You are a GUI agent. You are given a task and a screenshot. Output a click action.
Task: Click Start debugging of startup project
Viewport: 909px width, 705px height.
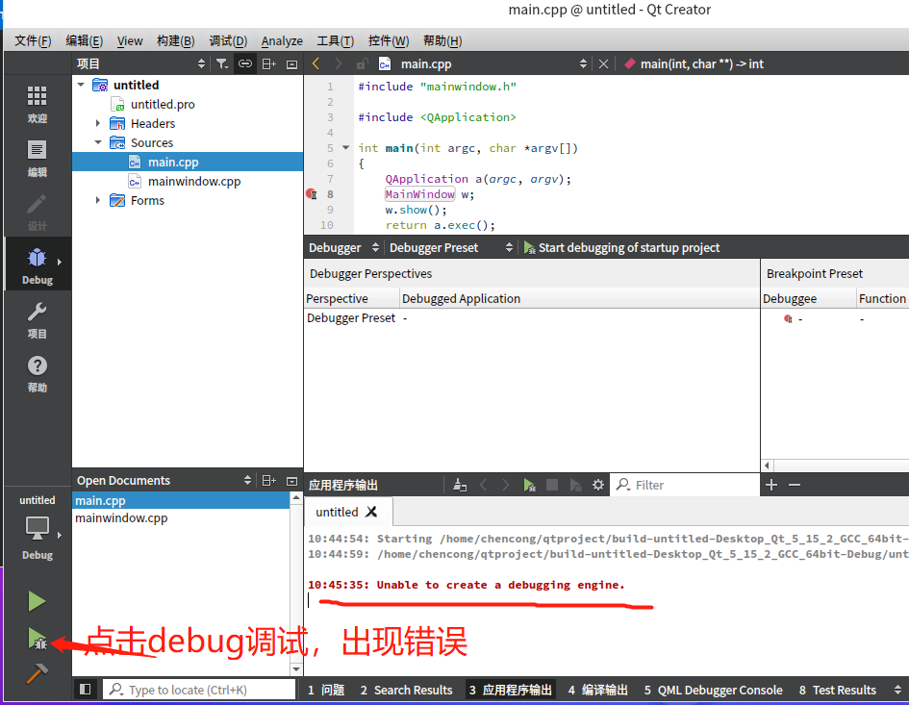[x=621, y=247]
